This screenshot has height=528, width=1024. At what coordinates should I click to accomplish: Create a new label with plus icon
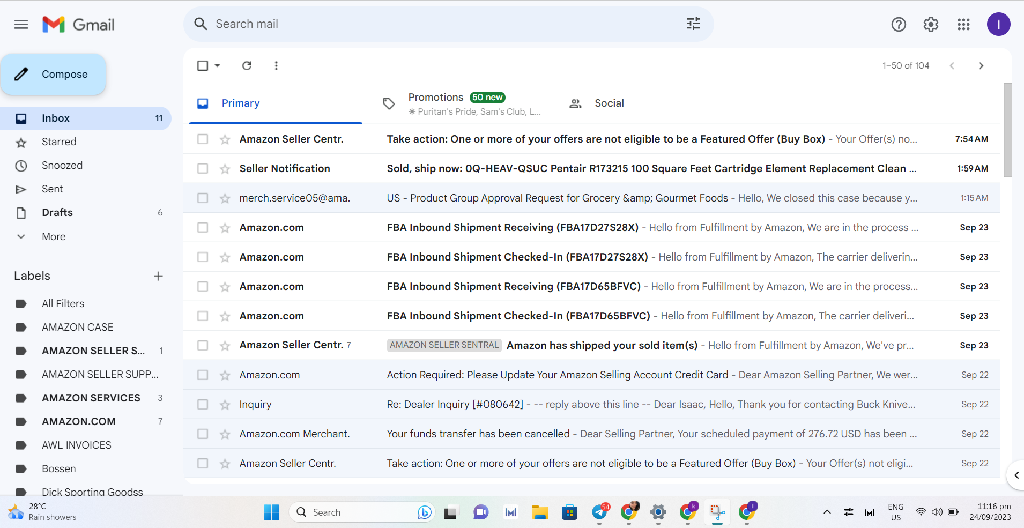158,276
